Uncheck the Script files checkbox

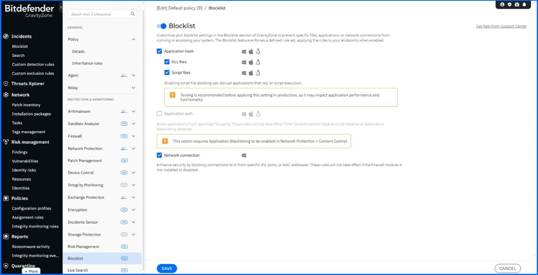tap(167, 73)
